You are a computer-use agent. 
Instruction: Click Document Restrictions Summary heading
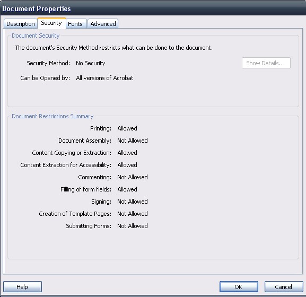pyautogui.click(x=53, y=116)
